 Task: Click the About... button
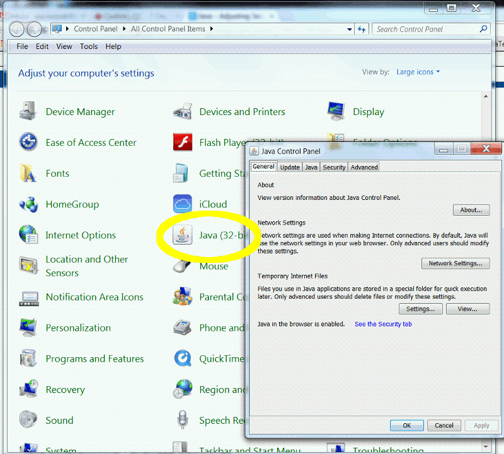(x=471, y=210)
